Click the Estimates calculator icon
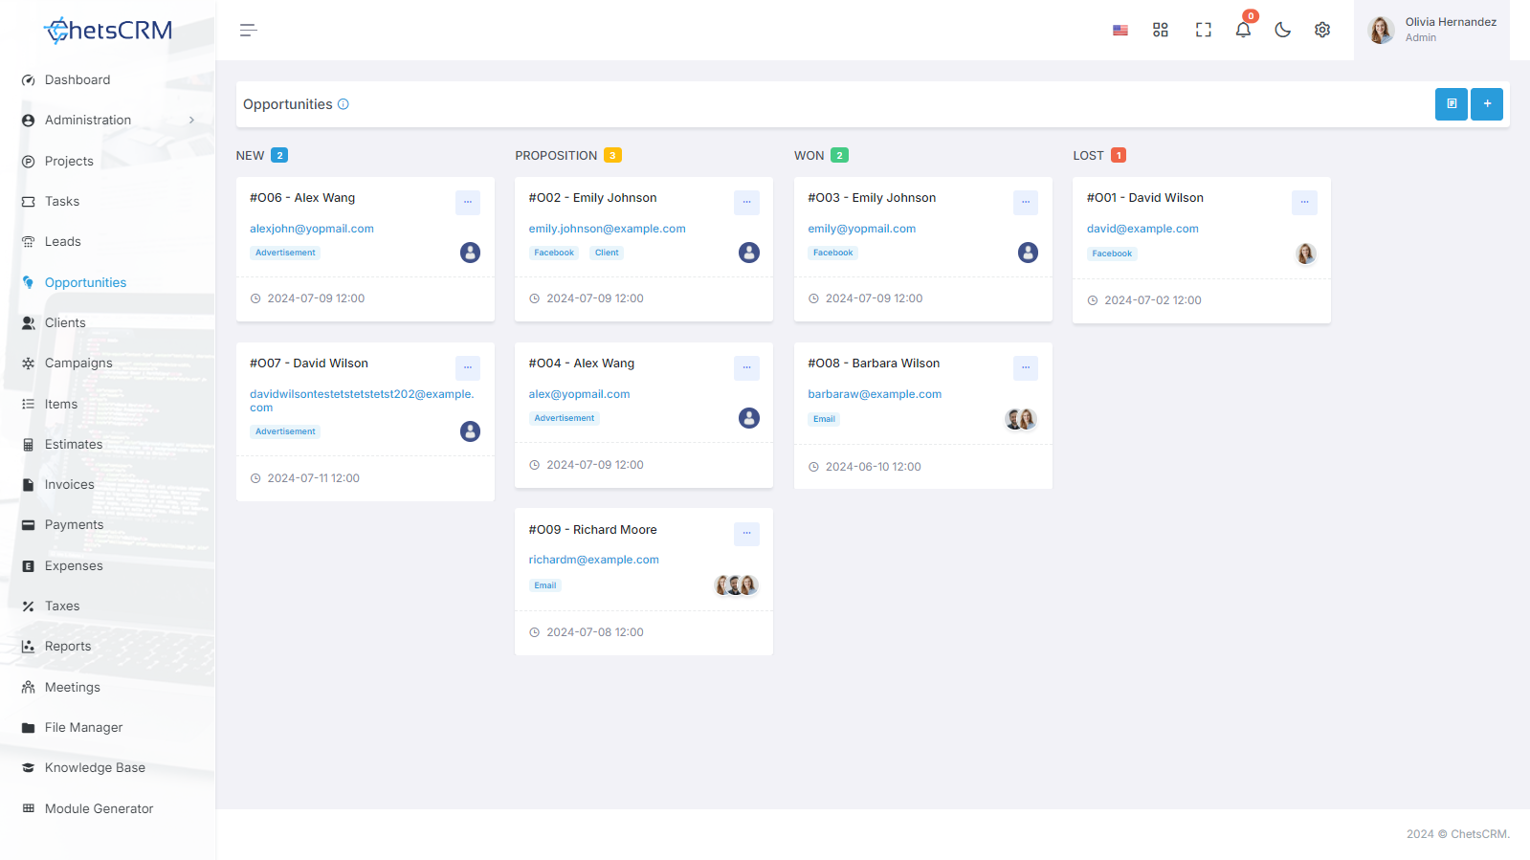This screenshot has height=860, width=1530. [x=28, y=445]
